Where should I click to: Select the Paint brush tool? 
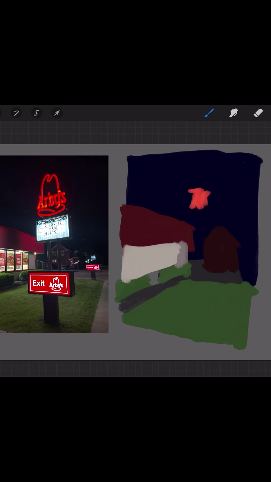(209, 113)
